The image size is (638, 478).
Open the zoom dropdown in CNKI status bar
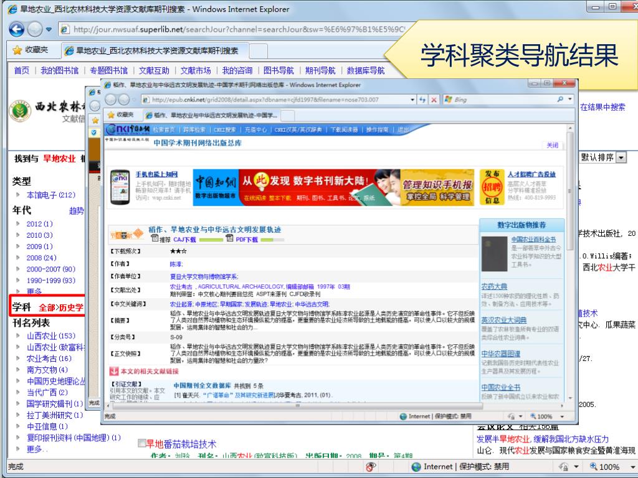(563, 416)
